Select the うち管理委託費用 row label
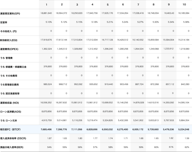 (9, 85)
